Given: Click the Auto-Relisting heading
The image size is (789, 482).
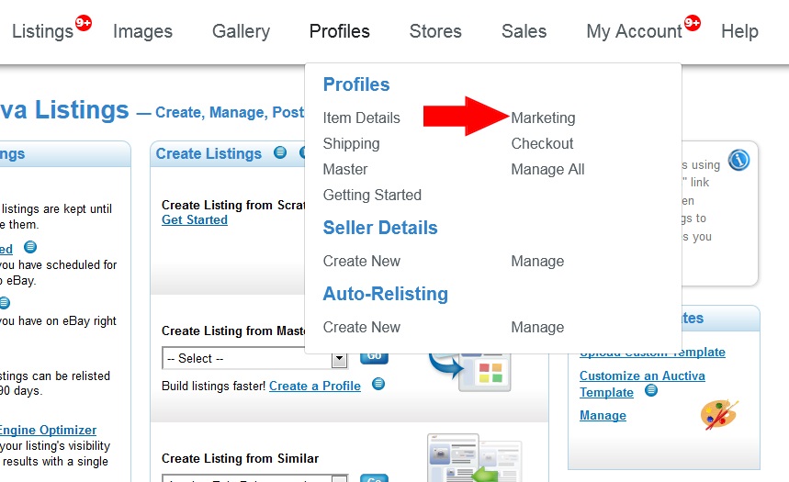Looking at the screenshot, I should click(385, 294).
